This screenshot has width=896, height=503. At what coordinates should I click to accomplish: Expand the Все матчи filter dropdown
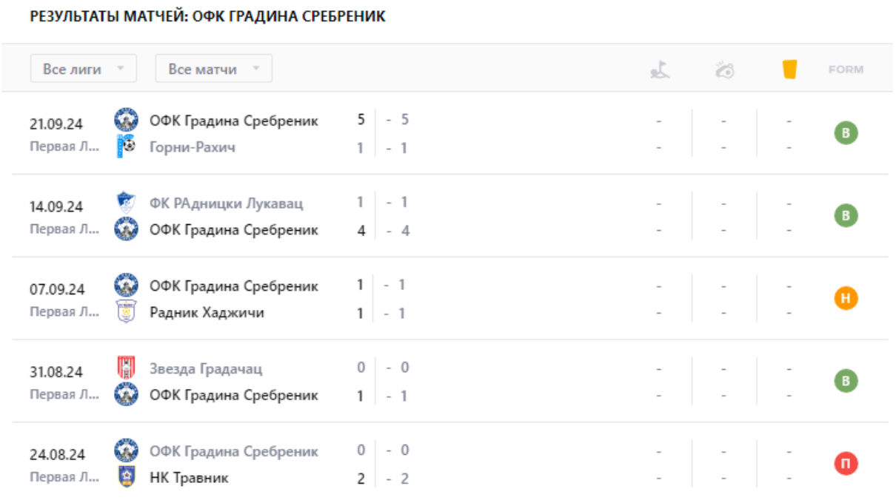pos(213,69)
